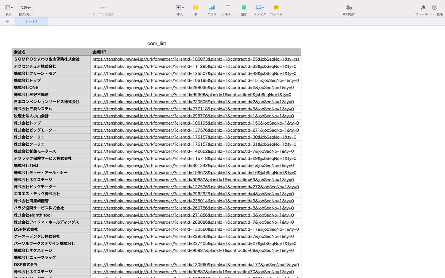Click the Table (表) toolbar icon
The height and width of the screenshot is (278, 445).
point(196,7)
